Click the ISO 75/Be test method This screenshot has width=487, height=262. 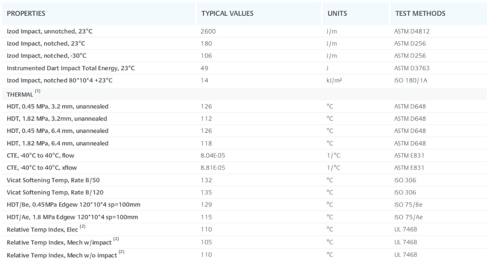[408, 205]
